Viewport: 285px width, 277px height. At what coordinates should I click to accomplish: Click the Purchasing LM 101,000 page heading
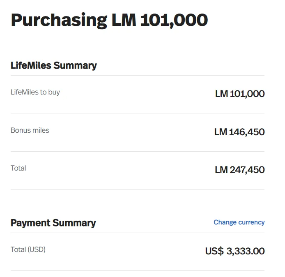pyautogui.click(x=109, y=20)
